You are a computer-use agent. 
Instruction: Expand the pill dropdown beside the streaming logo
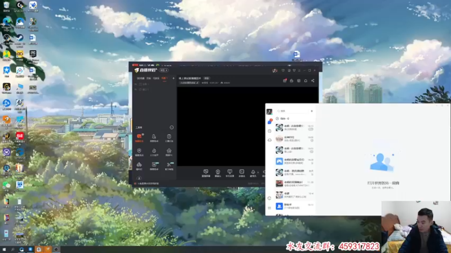163,70
